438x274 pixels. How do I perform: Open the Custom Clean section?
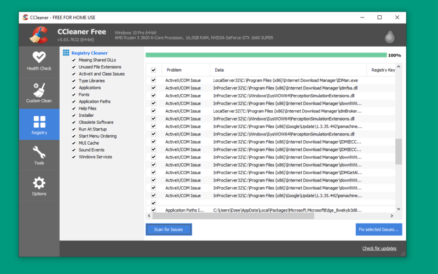(x=39, y=93)
